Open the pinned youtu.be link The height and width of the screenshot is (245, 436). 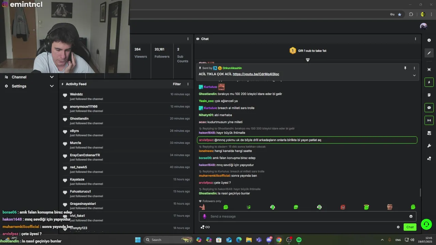(x=256, y=74)
